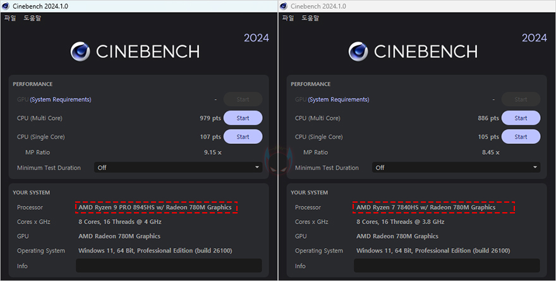Start CPU Single Core test in right window

521,137
